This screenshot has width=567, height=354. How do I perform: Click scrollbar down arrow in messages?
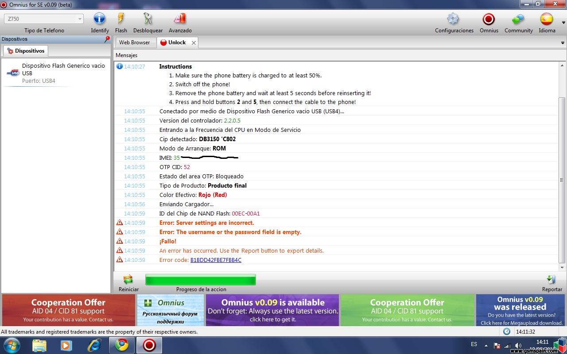pos(562,267)
